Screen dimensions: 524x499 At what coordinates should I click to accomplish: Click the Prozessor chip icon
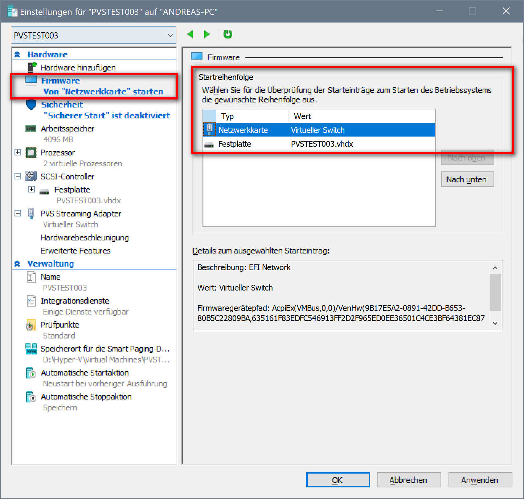pyautogui.click(x=31, y=153)
